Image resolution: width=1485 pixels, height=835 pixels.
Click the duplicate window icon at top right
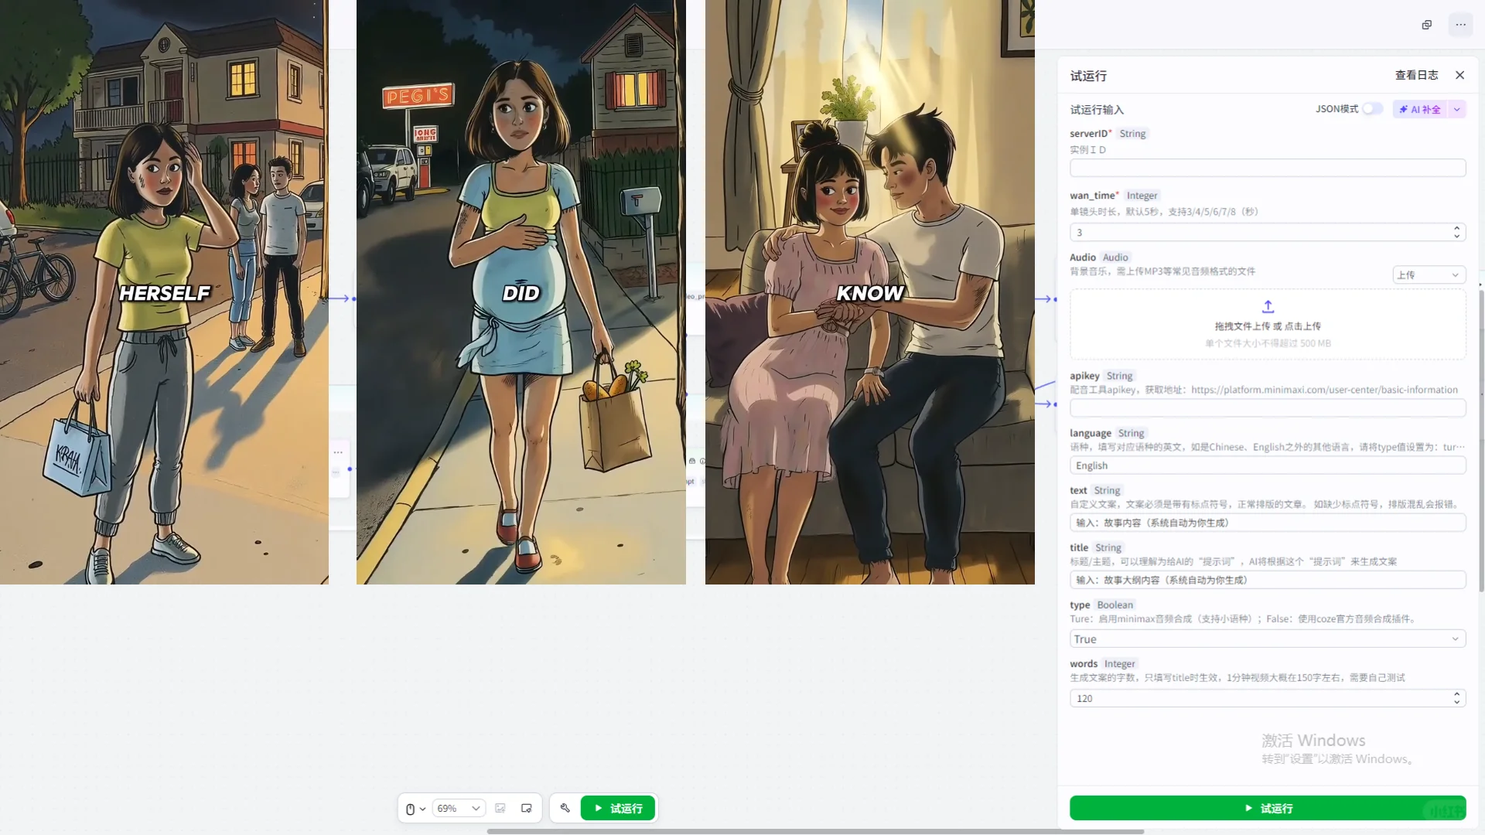1426,25
